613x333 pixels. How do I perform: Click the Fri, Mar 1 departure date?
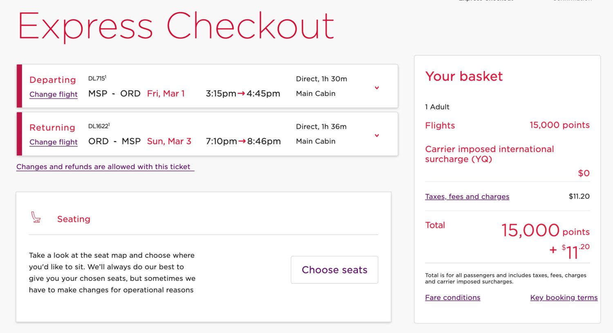click(x=166, y=94)
